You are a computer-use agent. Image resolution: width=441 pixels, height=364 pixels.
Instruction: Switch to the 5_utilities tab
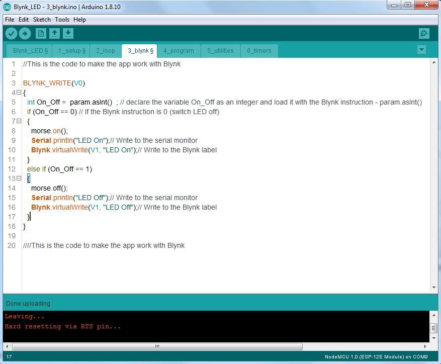(220, 51)
